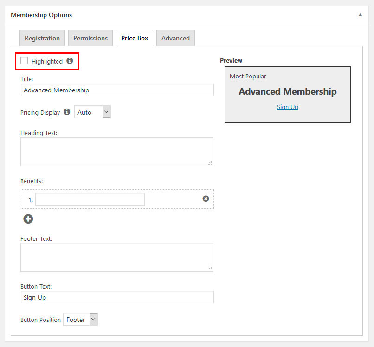Open the Registration tab

pyautogui.click(x=42, y=38)
